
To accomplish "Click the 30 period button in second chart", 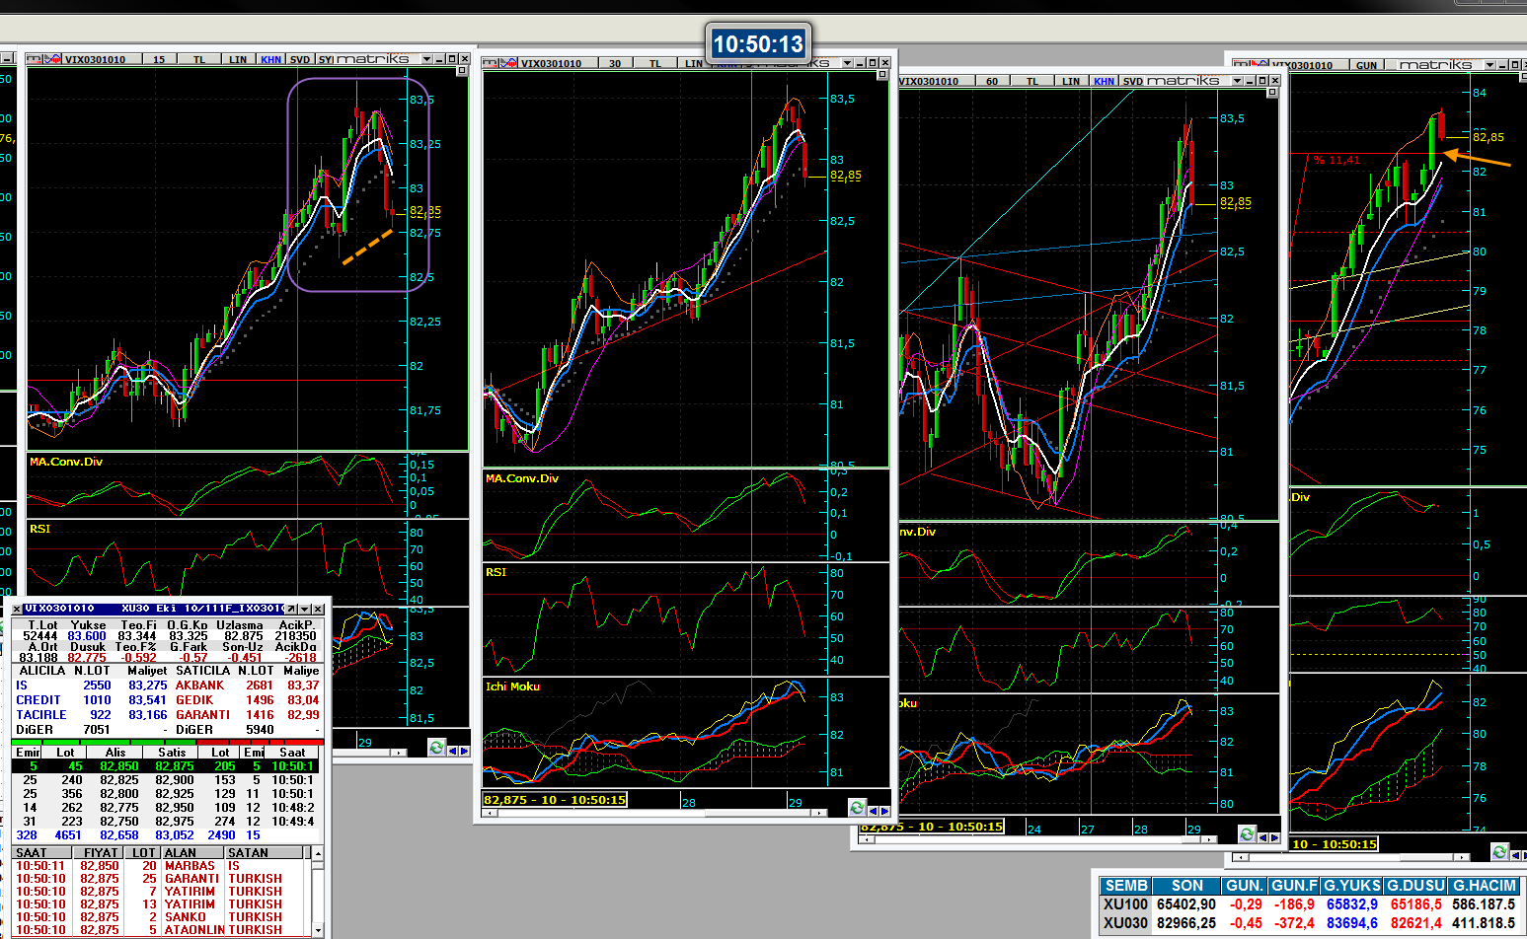I will pyautogui.click(x=615, y=63).
